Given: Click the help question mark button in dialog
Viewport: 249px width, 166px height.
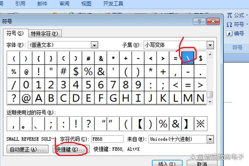Looking at the screenshot, I should [200, 21].
